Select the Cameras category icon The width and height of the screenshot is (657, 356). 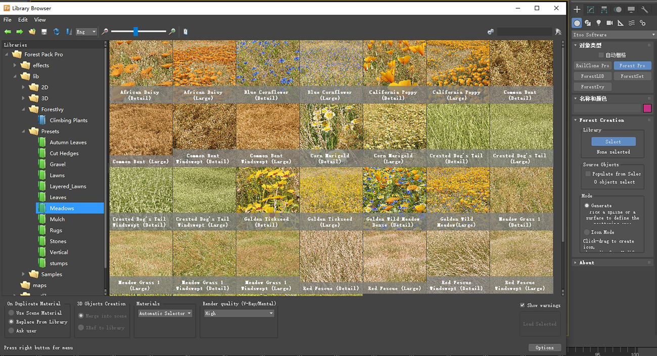click(609, 23)
